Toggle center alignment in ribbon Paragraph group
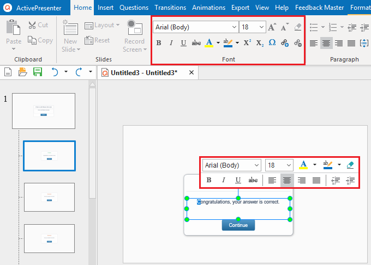This screenshot has width=371, height=265. [x=326, y=43]
